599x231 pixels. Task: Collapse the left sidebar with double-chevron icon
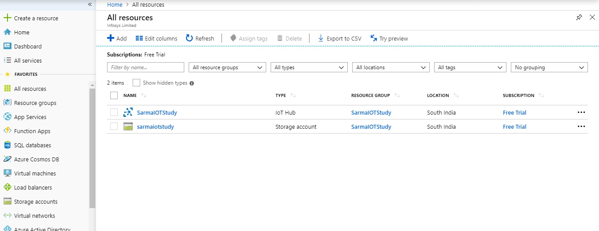click(x=90, y=4)
